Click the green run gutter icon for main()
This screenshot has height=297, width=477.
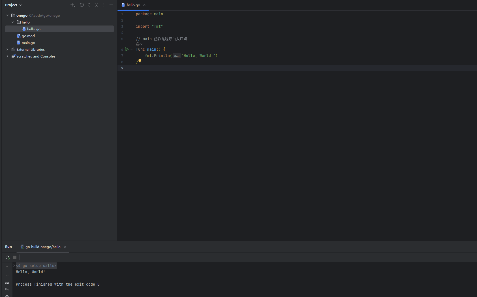(x=127, y=49)
